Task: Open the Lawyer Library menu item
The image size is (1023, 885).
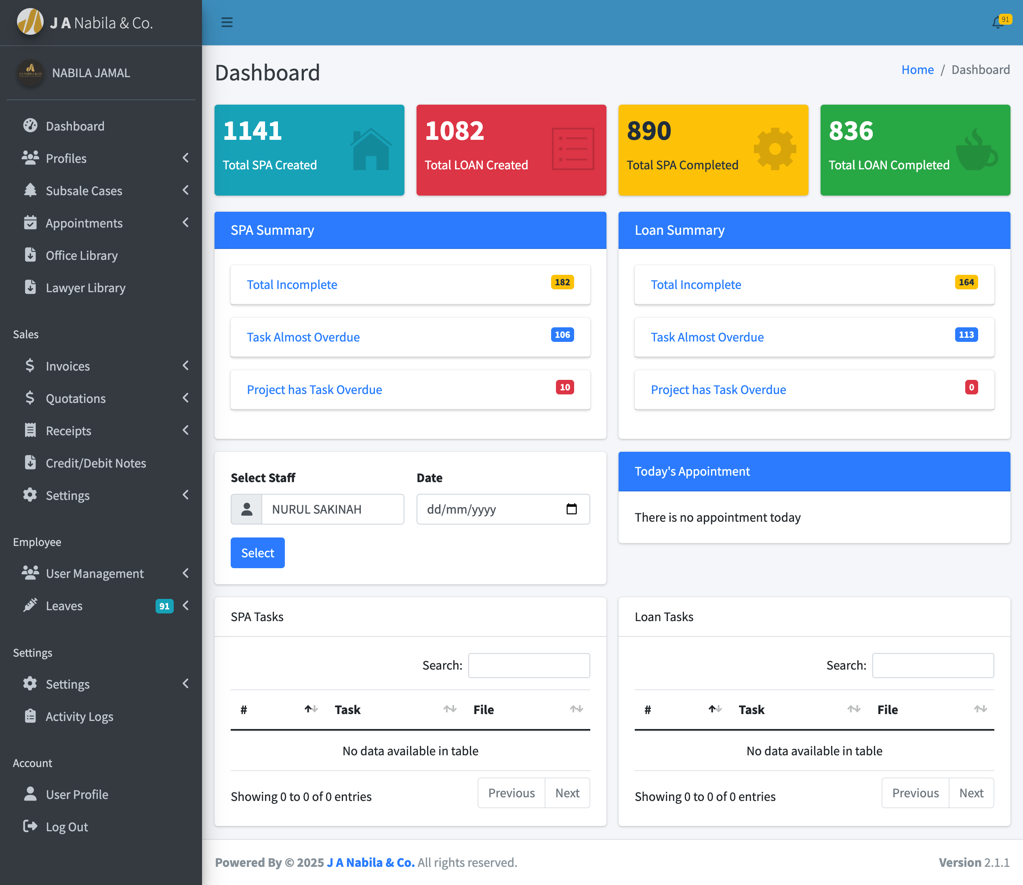Action: tap(85, 287)
